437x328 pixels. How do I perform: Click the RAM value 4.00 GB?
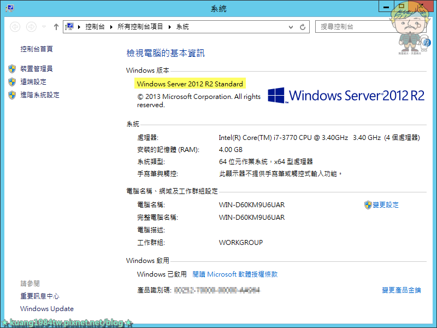click(231, 149)
